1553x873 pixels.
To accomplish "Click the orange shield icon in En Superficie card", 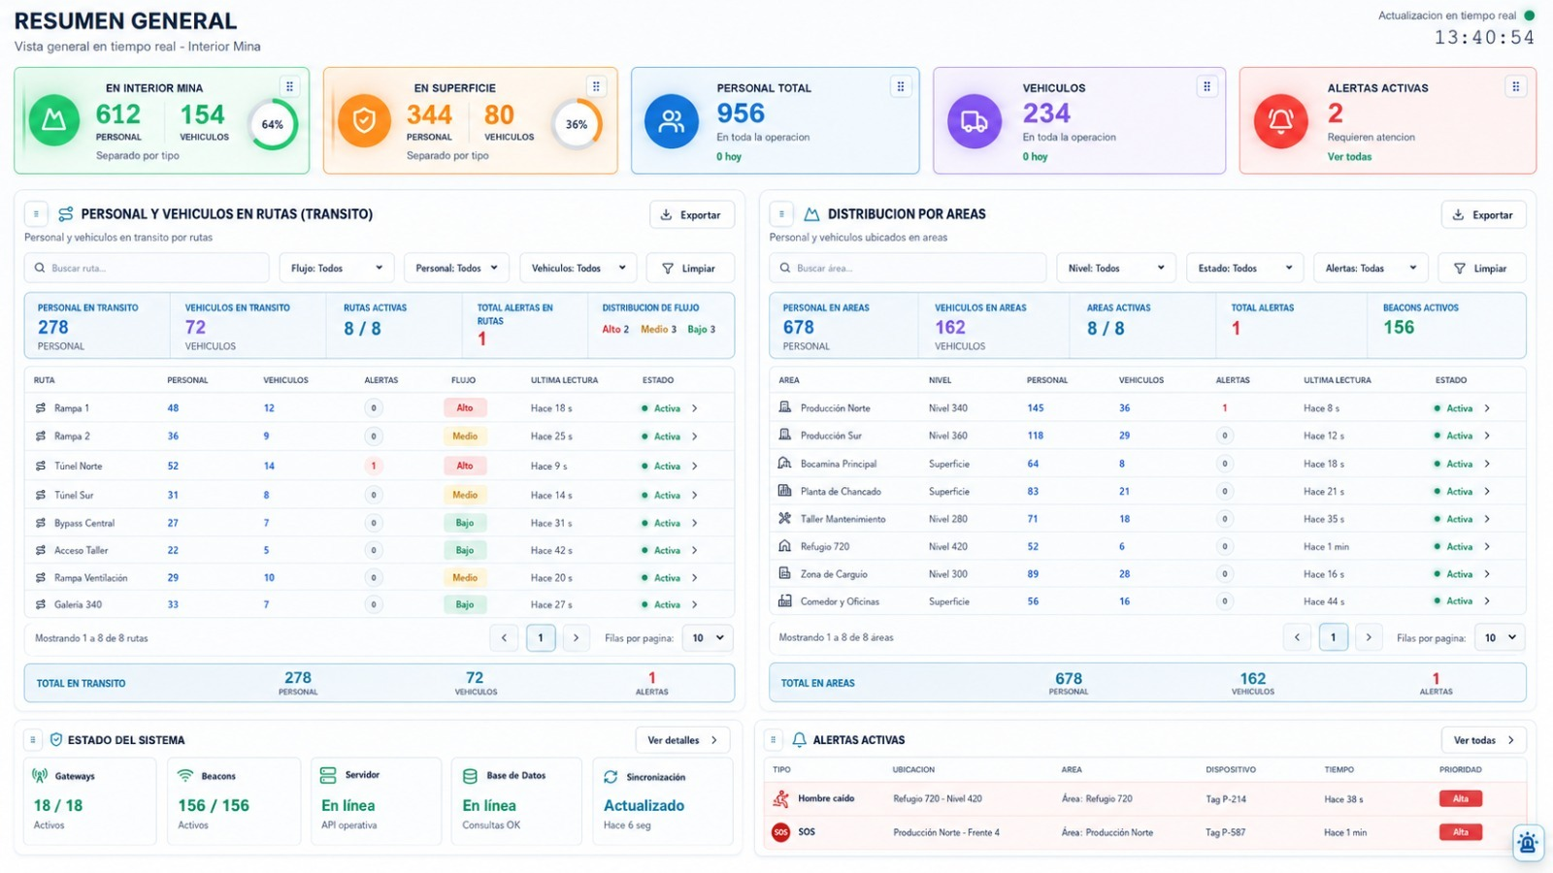I will (364, 121).
